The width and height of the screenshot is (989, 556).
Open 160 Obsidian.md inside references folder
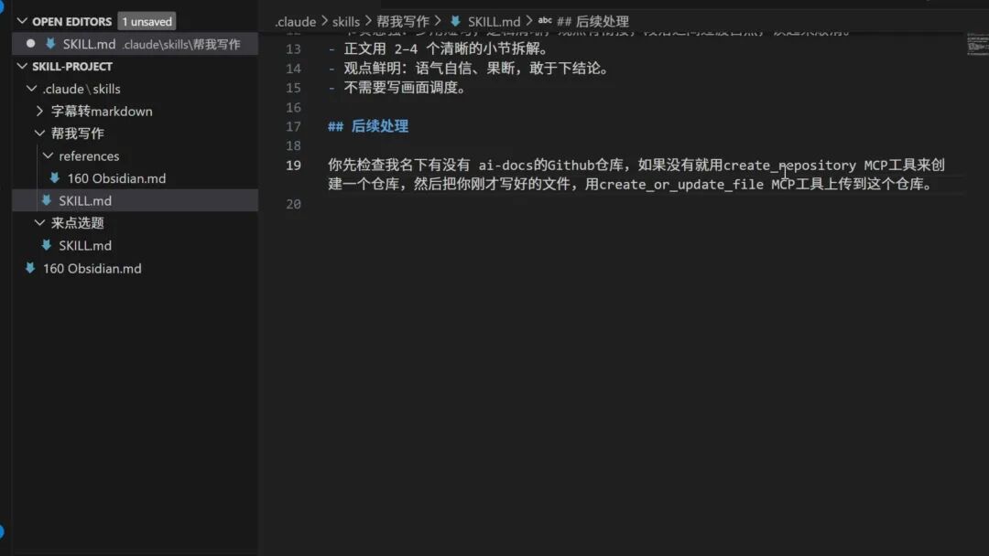[x=116, y=178]
